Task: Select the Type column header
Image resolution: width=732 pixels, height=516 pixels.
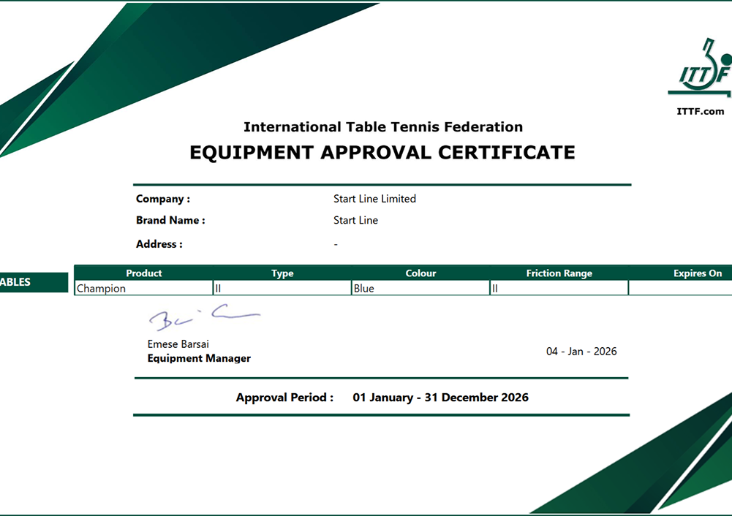Action: tap(282, 273)
